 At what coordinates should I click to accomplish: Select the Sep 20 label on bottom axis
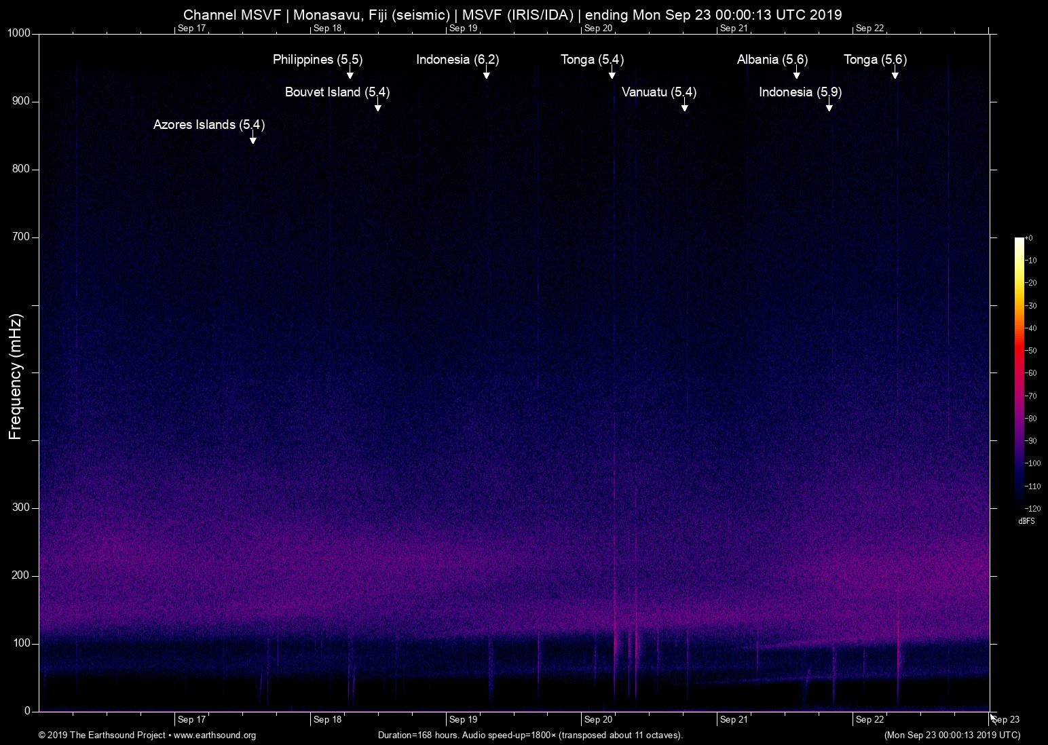598,720
